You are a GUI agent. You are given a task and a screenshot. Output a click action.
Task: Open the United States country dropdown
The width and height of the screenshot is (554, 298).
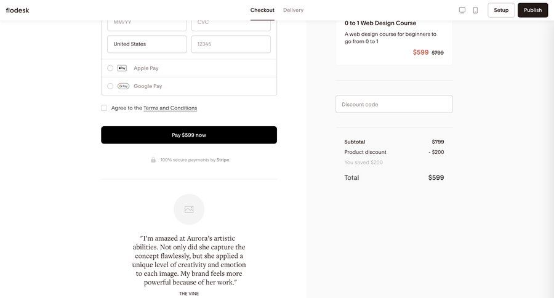[x=147, y=44]
